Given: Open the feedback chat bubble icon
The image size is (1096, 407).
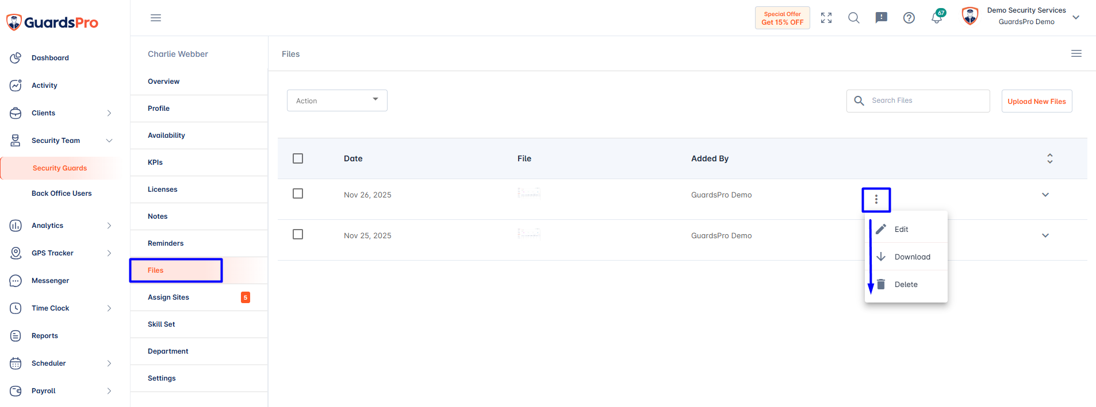Looking at the screenshot, I should click(882, 18).
